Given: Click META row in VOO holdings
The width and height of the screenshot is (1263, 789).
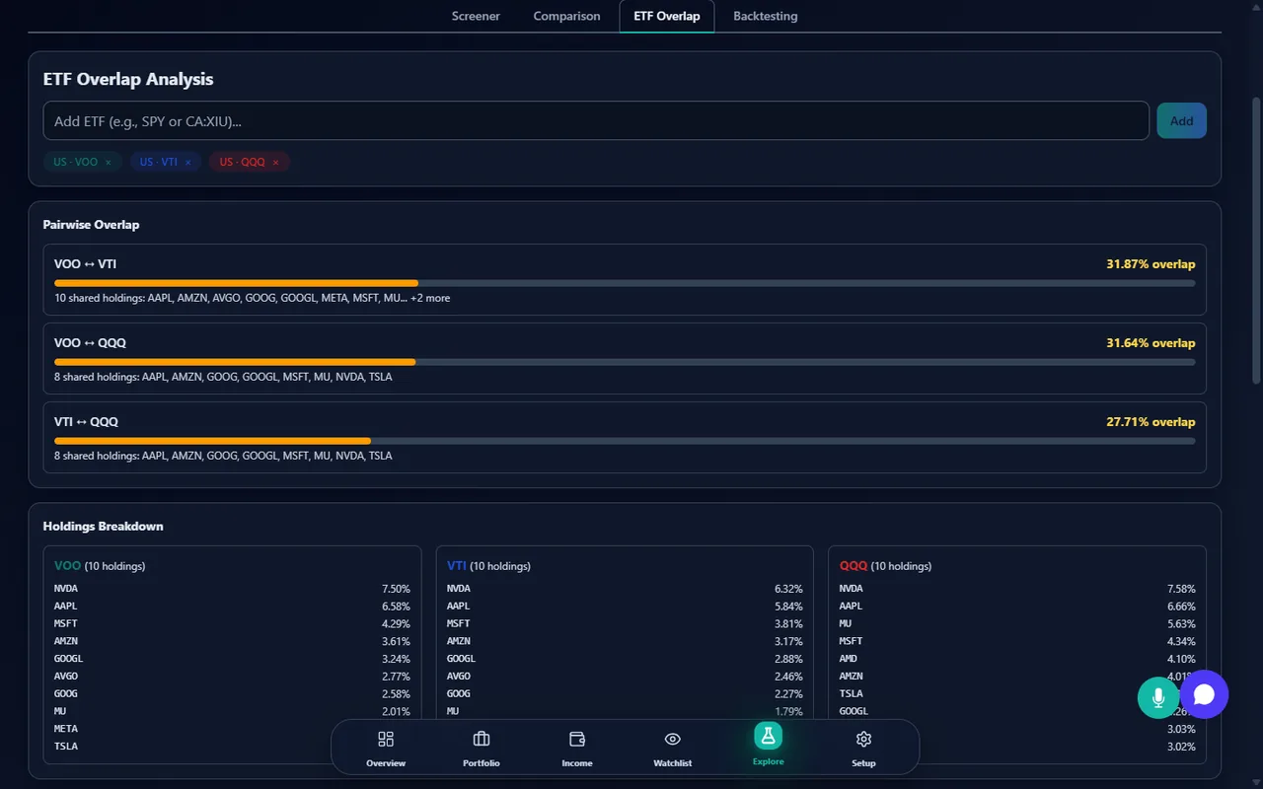Looking at the screenshot, I should 232,729.
